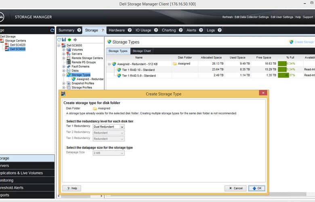Switch to the Charting tab
Image resolution: width=315 pixels, height=202 pixels.
tap(169, 30)
